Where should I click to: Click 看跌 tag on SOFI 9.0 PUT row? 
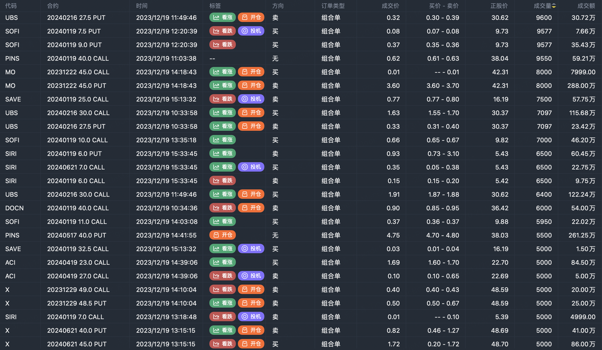(x=222, y=45)
